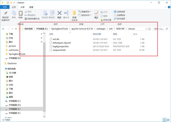Viewport: 171px width, 122px height.
Task: Click WEB-INF in the address path
Action: pyautogui.click(x=120, y=29)
